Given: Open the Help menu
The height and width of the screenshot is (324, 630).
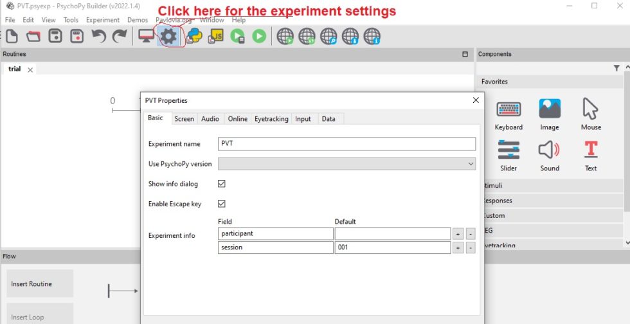Looking at the screenshot, I should 239,20.
